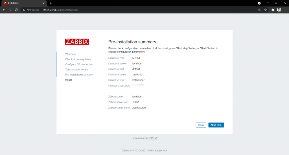This screenshot has height=155, width=289.
Task: Click the browser forward arrow
Action: coord(10,10)
